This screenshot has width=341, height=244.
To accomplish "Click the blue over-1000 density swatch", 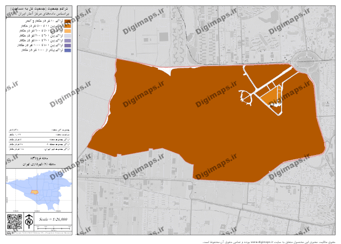I will tap(68, 50).
